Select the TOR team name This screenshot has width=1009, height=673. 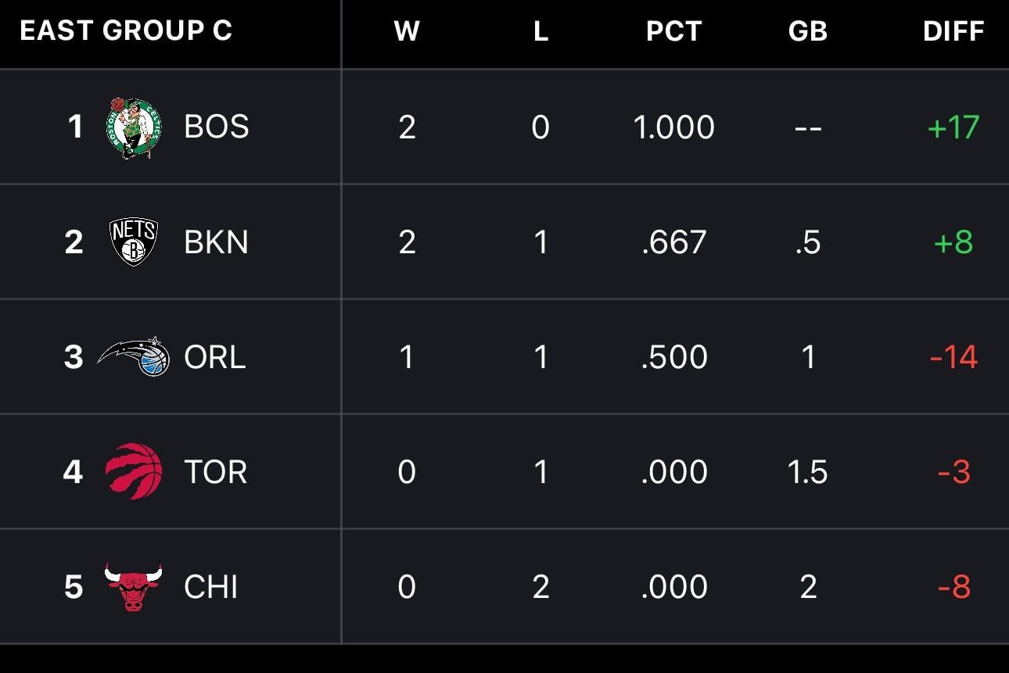[x=216, y=472]
